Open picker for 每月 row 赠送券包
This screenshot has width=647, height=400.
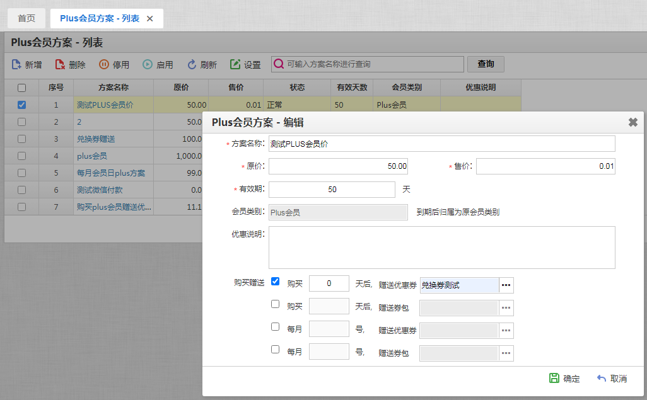click(x=506, y=353)
